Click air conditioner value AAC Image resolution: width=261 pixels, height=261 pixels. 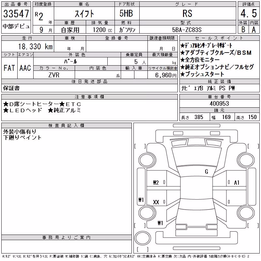(25, 68)
